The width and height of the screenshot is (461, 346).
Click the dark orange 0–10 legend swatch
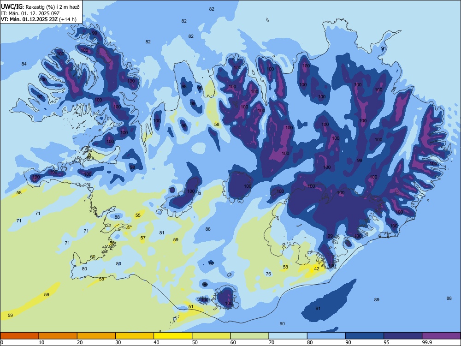[19, 336]
